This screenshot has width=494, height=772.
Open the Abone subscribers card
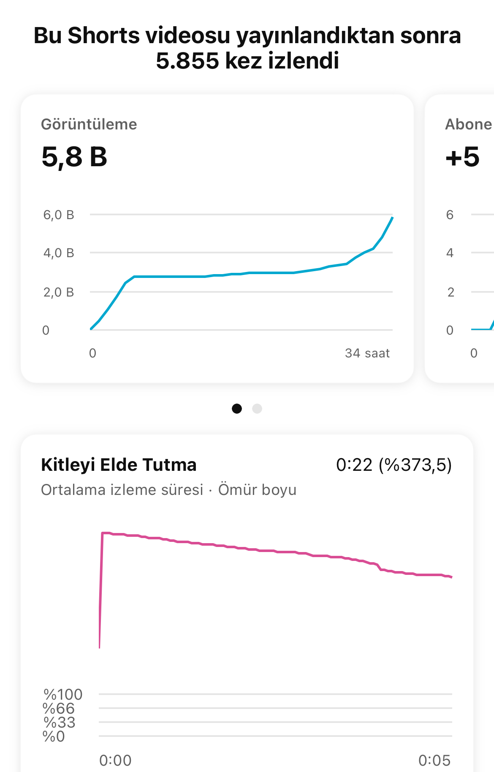tap(459, 239)
